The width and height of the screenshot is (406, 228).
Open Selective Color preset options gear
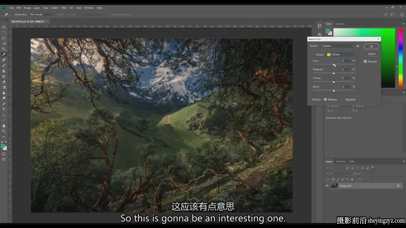coord(358,46)
